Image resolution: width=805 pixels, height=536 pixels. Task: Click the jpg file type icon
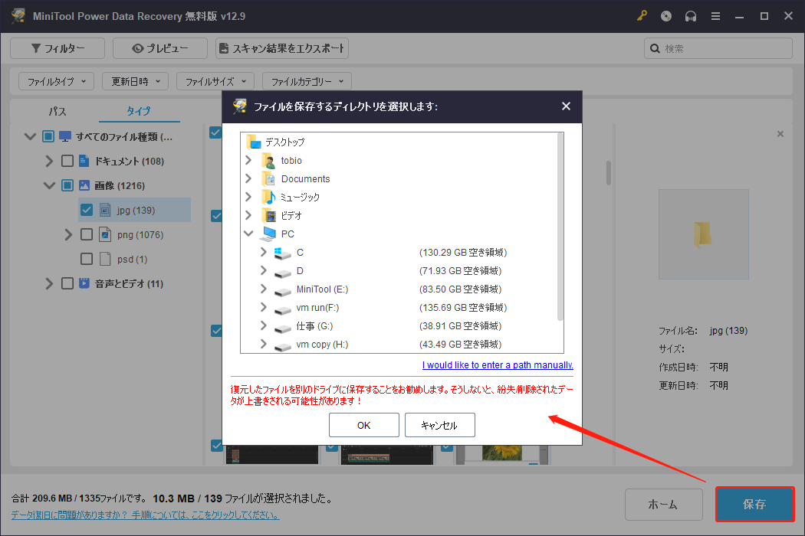(x=105, y=210)
